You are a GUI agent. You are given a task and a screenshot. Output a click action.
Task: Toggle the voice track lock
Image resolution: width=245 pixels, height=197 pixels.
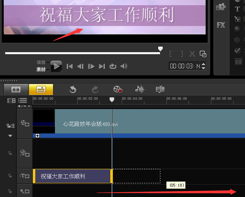coord(10,191)
